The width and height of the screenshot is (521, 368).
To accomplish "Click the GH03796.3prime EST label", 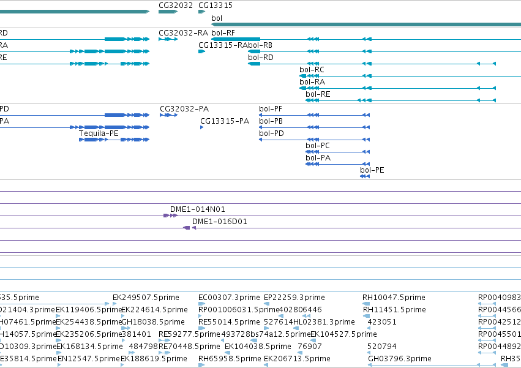I will point(400,359).
